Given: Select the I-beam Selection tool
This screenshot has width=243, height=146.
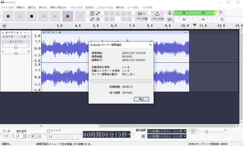Looking at the screenshot, I should click(x=92, y=14).
